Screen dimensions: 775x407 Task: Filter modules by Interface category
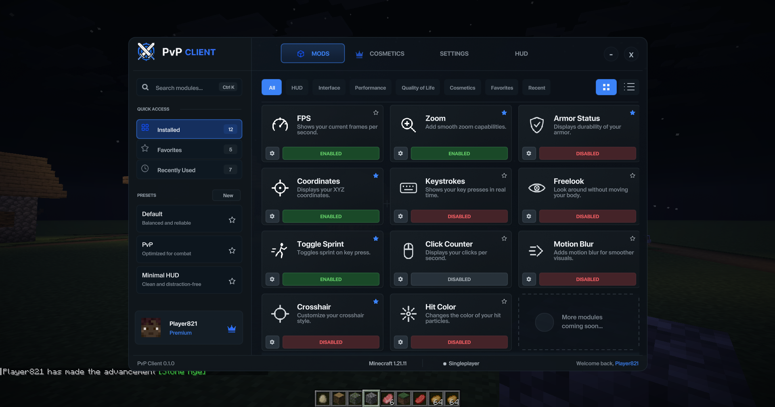(329, 88)
